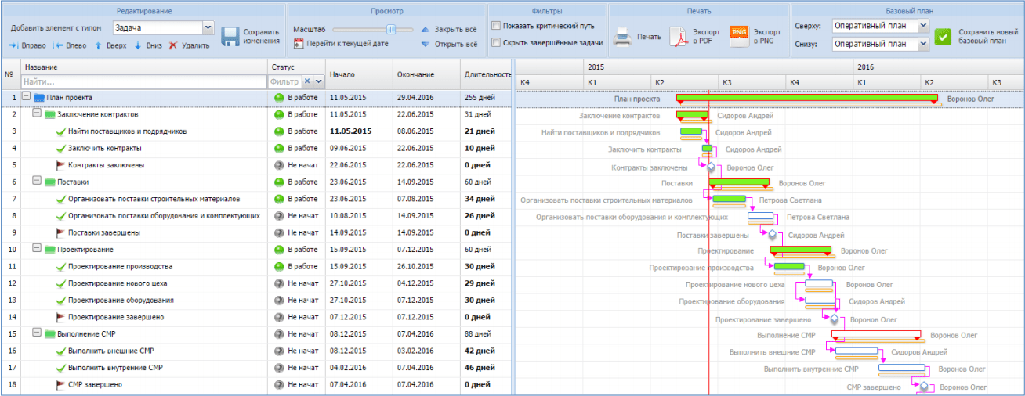The image size is (1025, 396).
Task: Click Перейти к текущей дате link
Action: pyautogui.click(x=347, y=44)
